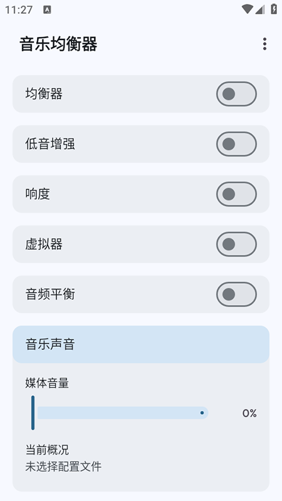
Task: Tap the battery charging icon
Action: click(x=274, y=9)
